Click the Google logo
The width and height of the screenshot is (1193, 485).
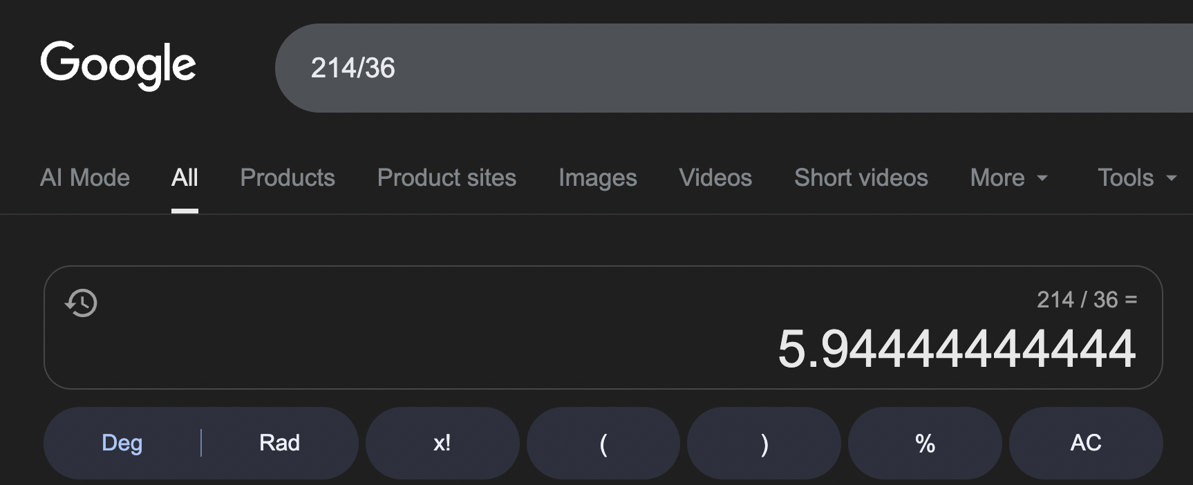point(118,65)
